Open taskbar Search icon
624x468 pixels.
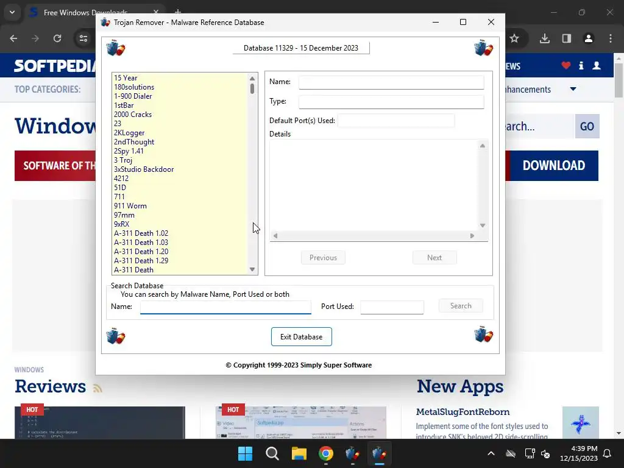pyautogui.click(x=272, y=453)
